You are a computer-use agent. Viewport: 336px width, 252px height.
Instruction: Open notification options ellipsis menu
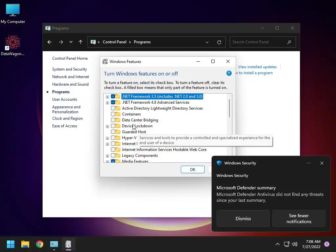point(308,163)
